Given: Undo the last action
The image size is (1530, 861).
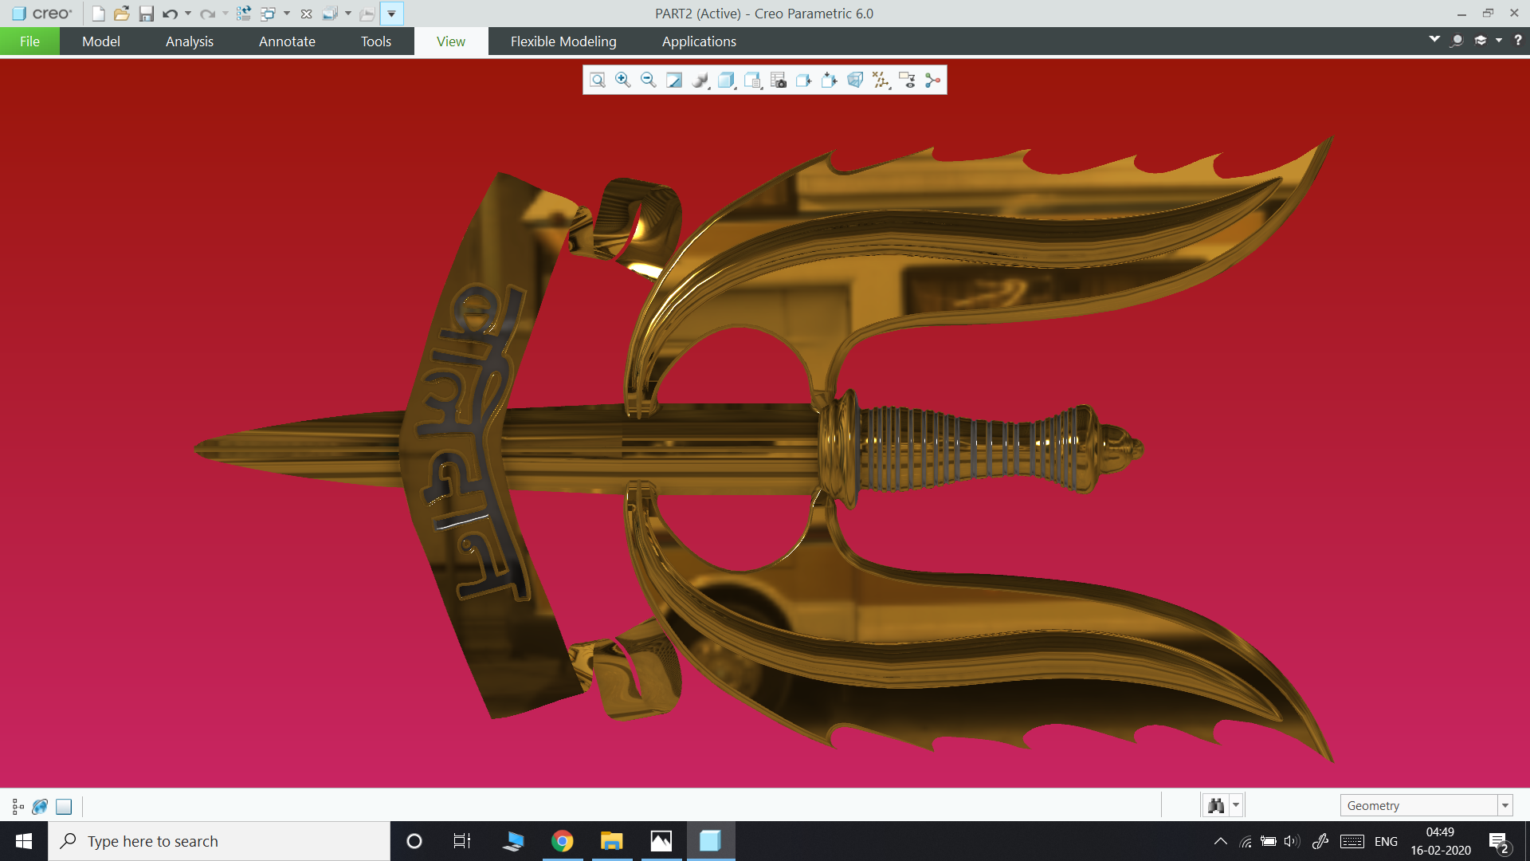Looking at the screenshot, I should [x=170, y=14].
